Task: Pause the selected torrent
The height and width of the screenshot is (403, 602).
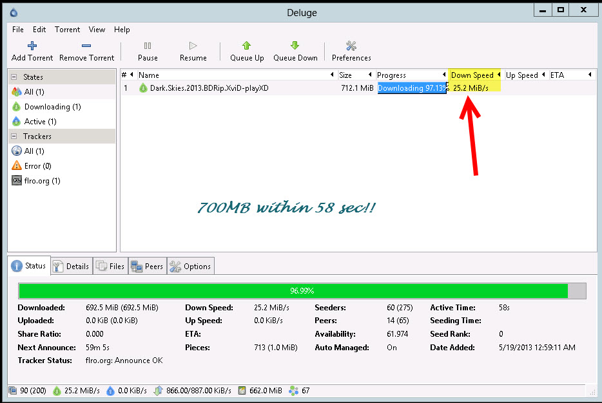Action: pyautogui.click(x=148, y=52)
